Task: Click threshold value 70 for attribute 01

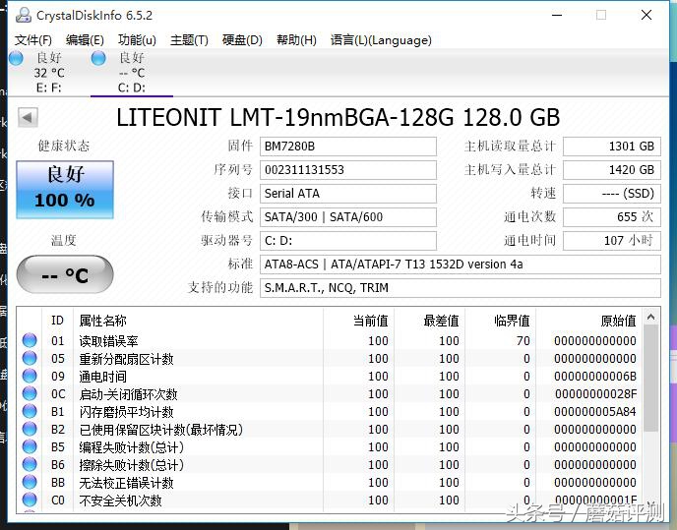Action: pos(523,341)
